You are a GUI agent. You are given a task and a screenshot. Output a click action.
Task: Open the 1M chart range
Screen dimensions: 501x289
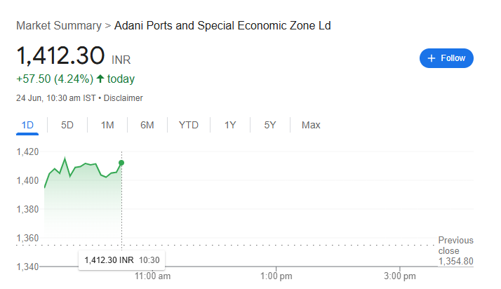click(x=107, y=125)
